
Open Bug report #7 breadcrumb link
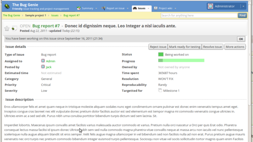(x=72, y=15)
